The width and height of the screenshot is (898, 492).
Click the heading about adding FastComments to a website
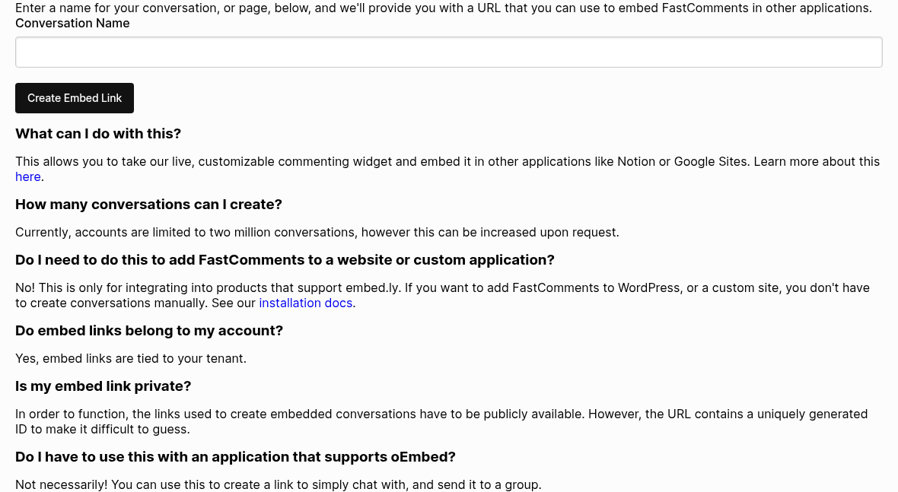click(x=285, y=260)
